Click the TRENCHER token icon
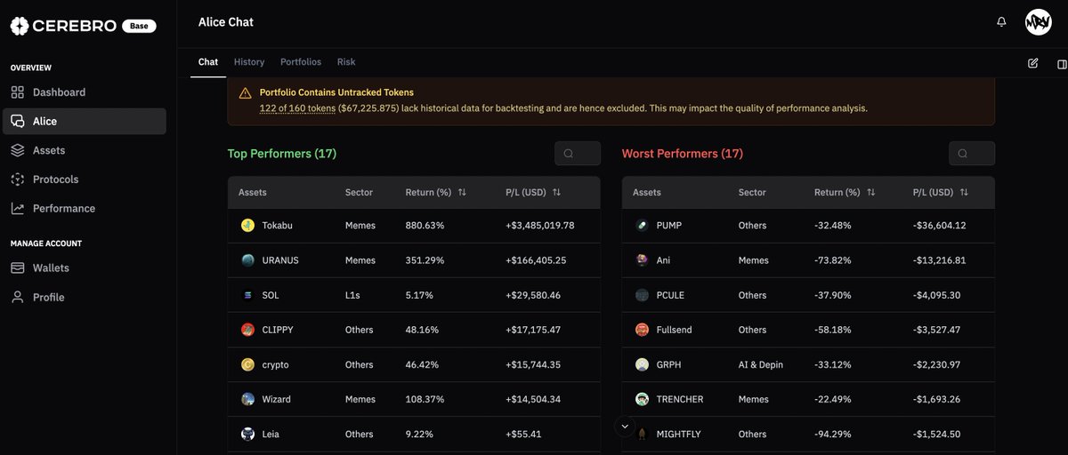Screen dimensions: 1068x455 tap(643, 400)
